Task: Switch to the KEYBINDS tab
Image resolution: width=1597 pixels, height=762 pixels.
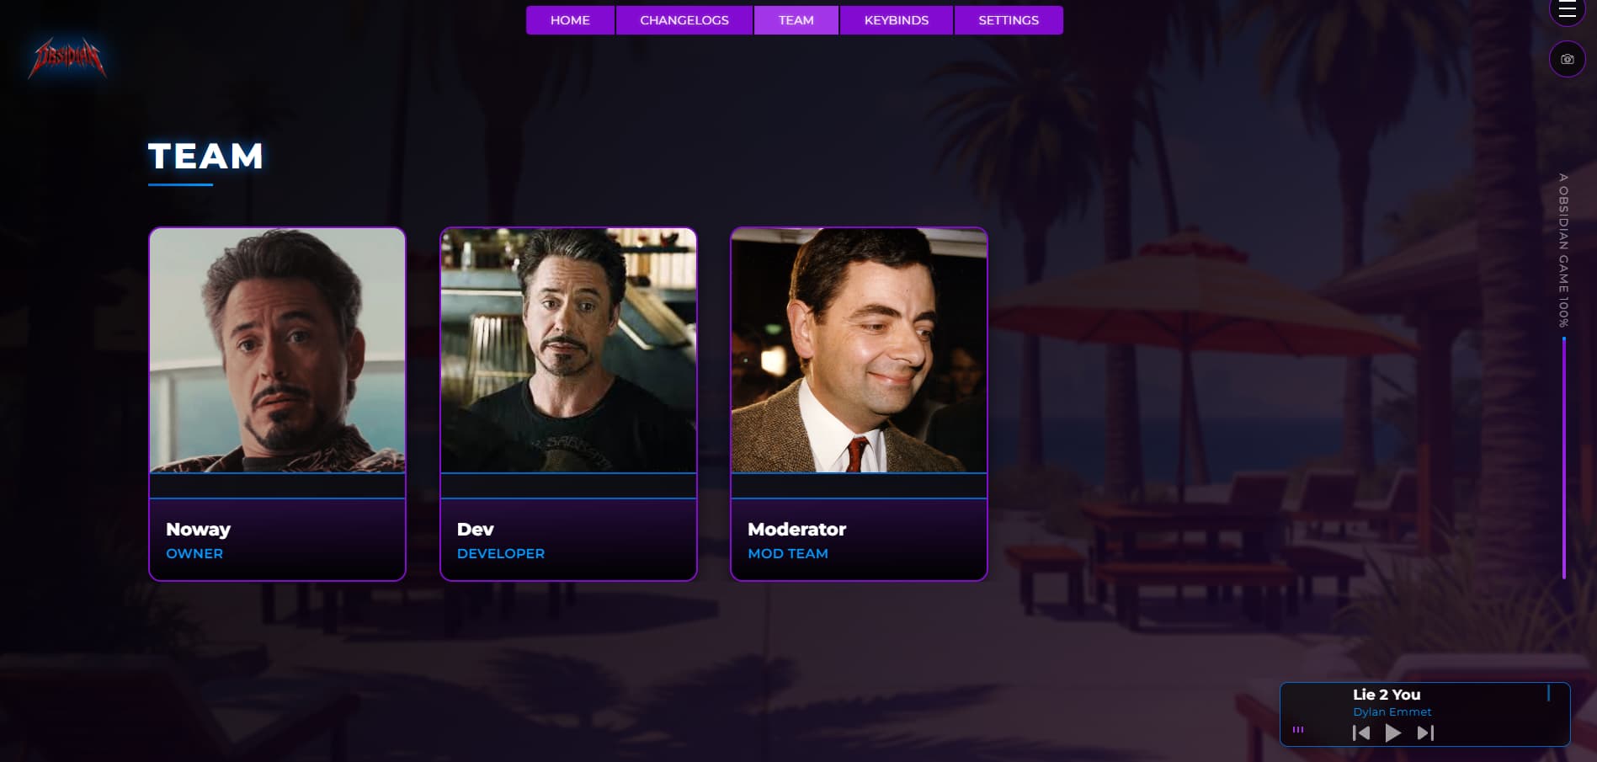Action: pos(897,20)
